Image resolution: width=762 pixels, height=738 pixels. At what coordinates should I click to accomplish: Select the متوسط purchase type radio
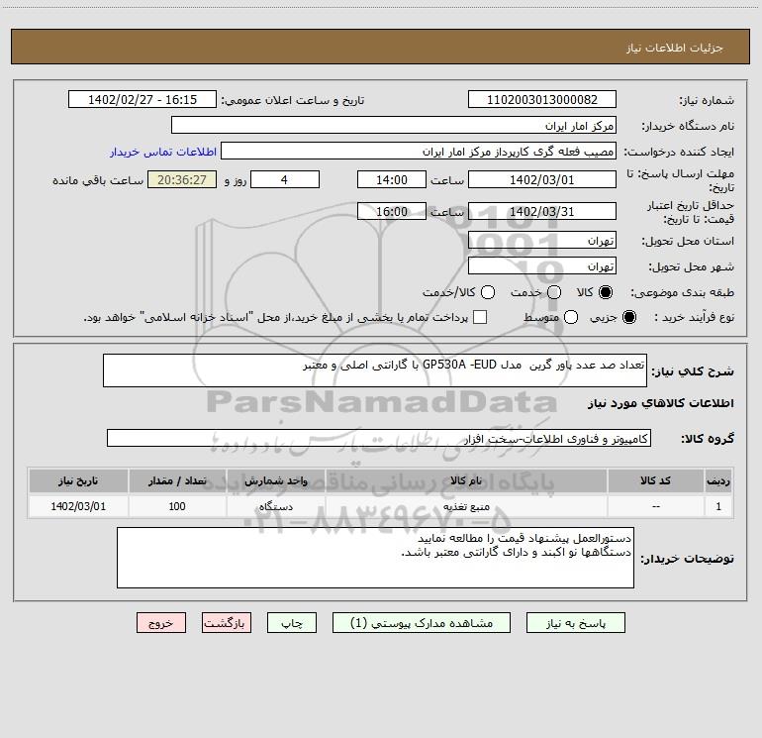tap(571, 317)
